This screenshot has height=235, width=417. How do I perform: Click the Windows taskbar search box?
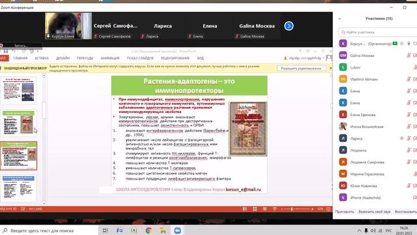tap(50, 230)
